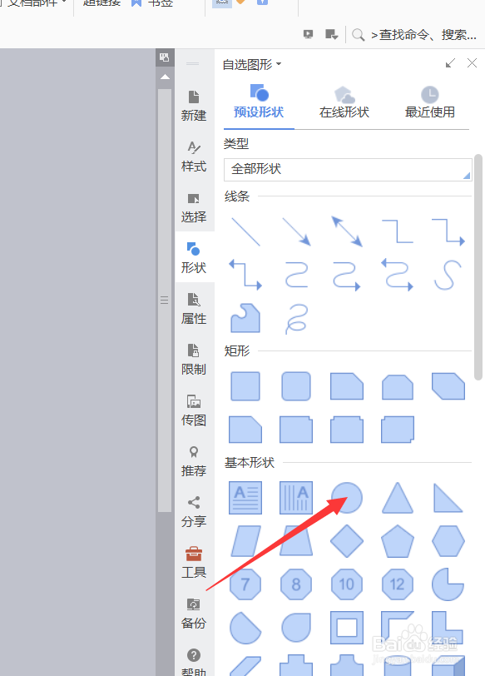Switch to the 在线形状 tab
The width and height of the screenshot is (485, 676).
click(344, 102)
